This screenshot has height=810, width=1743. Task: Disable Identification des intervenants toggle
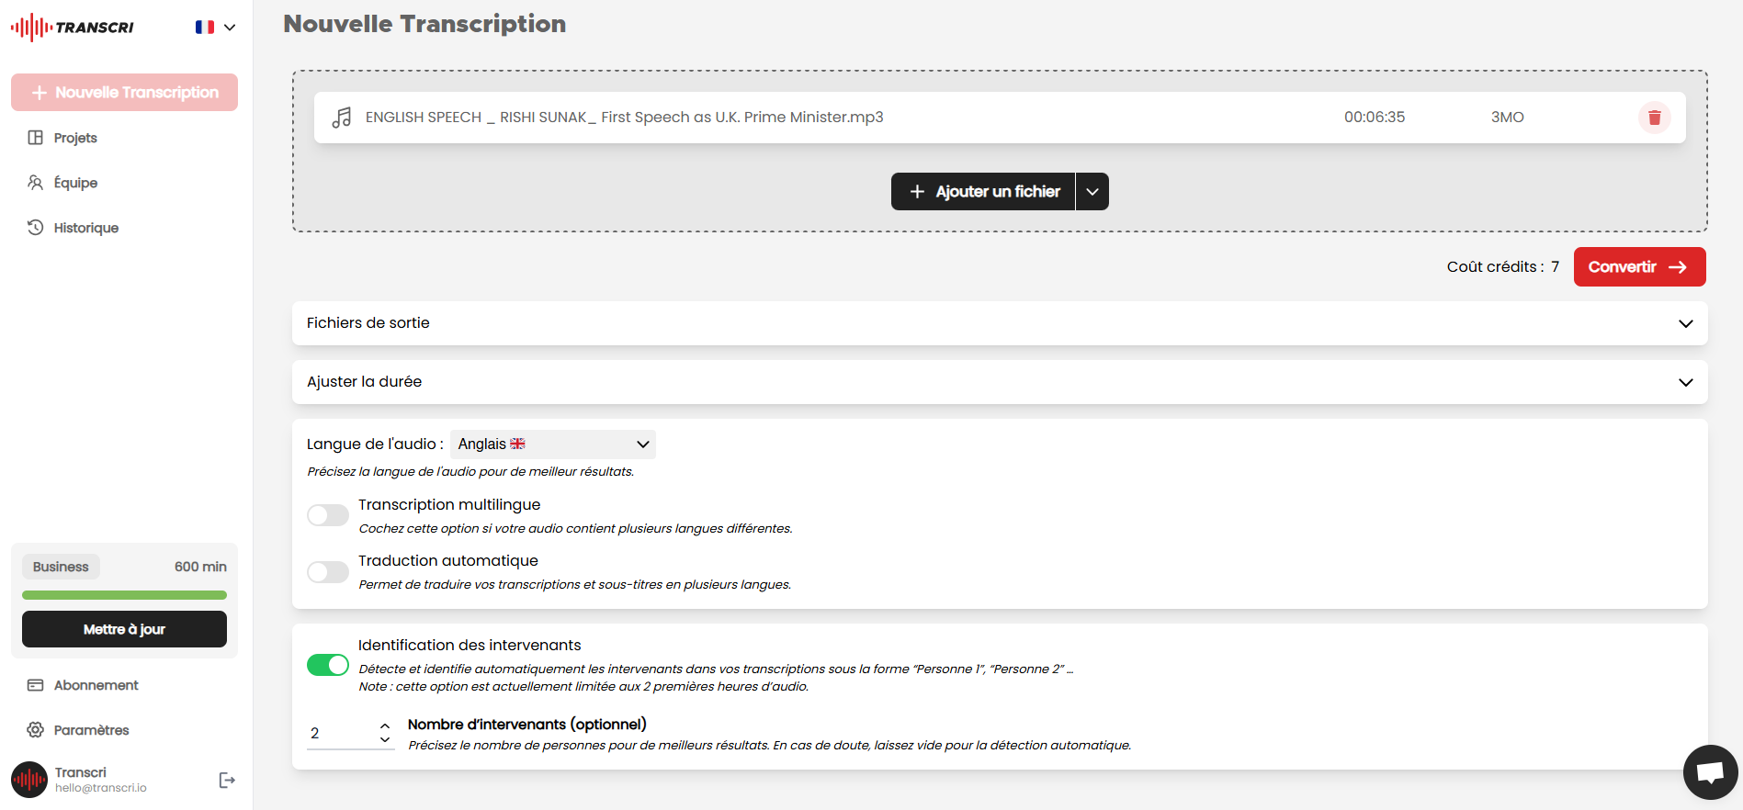point(328,665)
